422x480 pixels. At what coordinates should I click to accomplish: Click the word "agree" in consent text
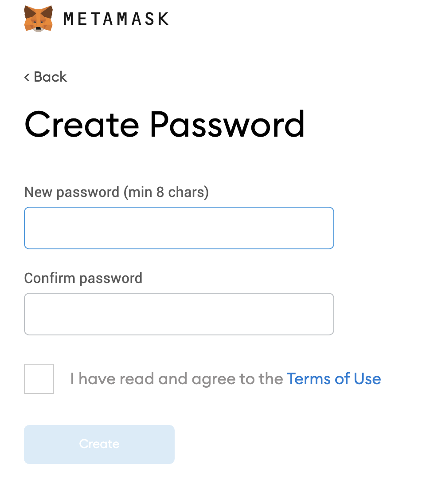(x=211, y=380)
